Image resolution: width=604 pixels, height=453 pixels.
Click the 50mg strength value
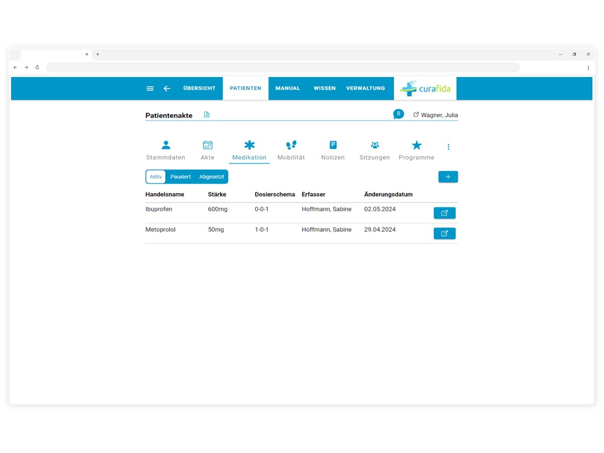[216, 230]
